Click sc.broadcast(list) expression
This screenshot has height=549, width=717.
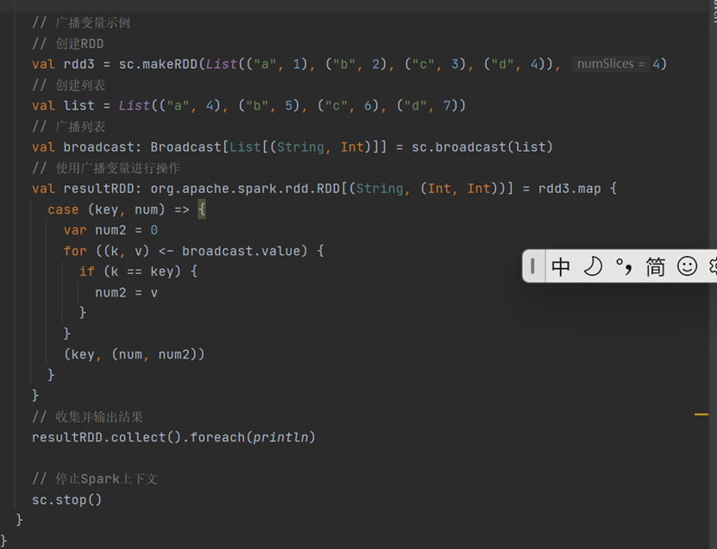(x=482, y=147)
